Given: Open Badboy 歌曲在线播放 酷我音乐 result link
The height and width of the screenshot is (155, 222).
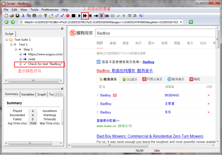Looking at the screenshot, I should click(125, 71).
